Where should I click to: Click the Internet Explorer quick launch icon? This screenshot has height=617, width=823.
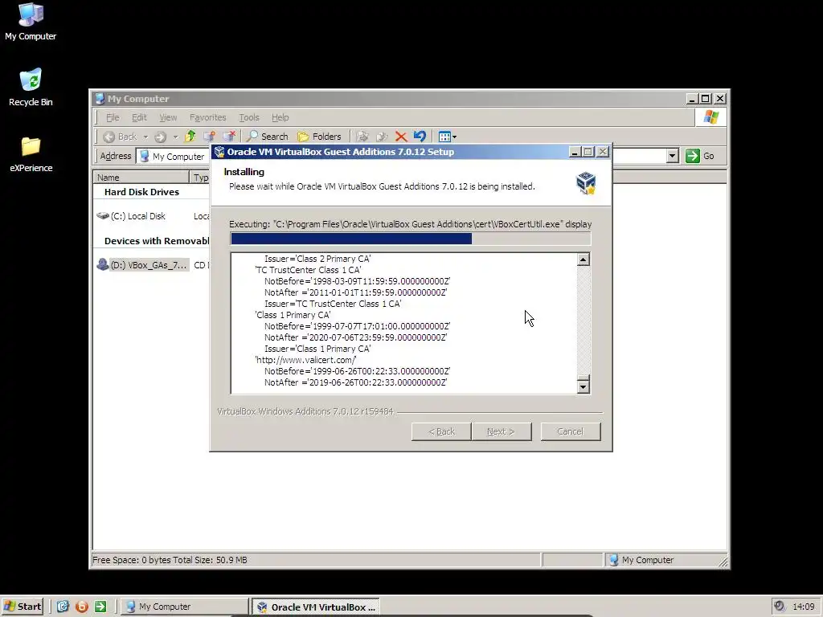63,607
